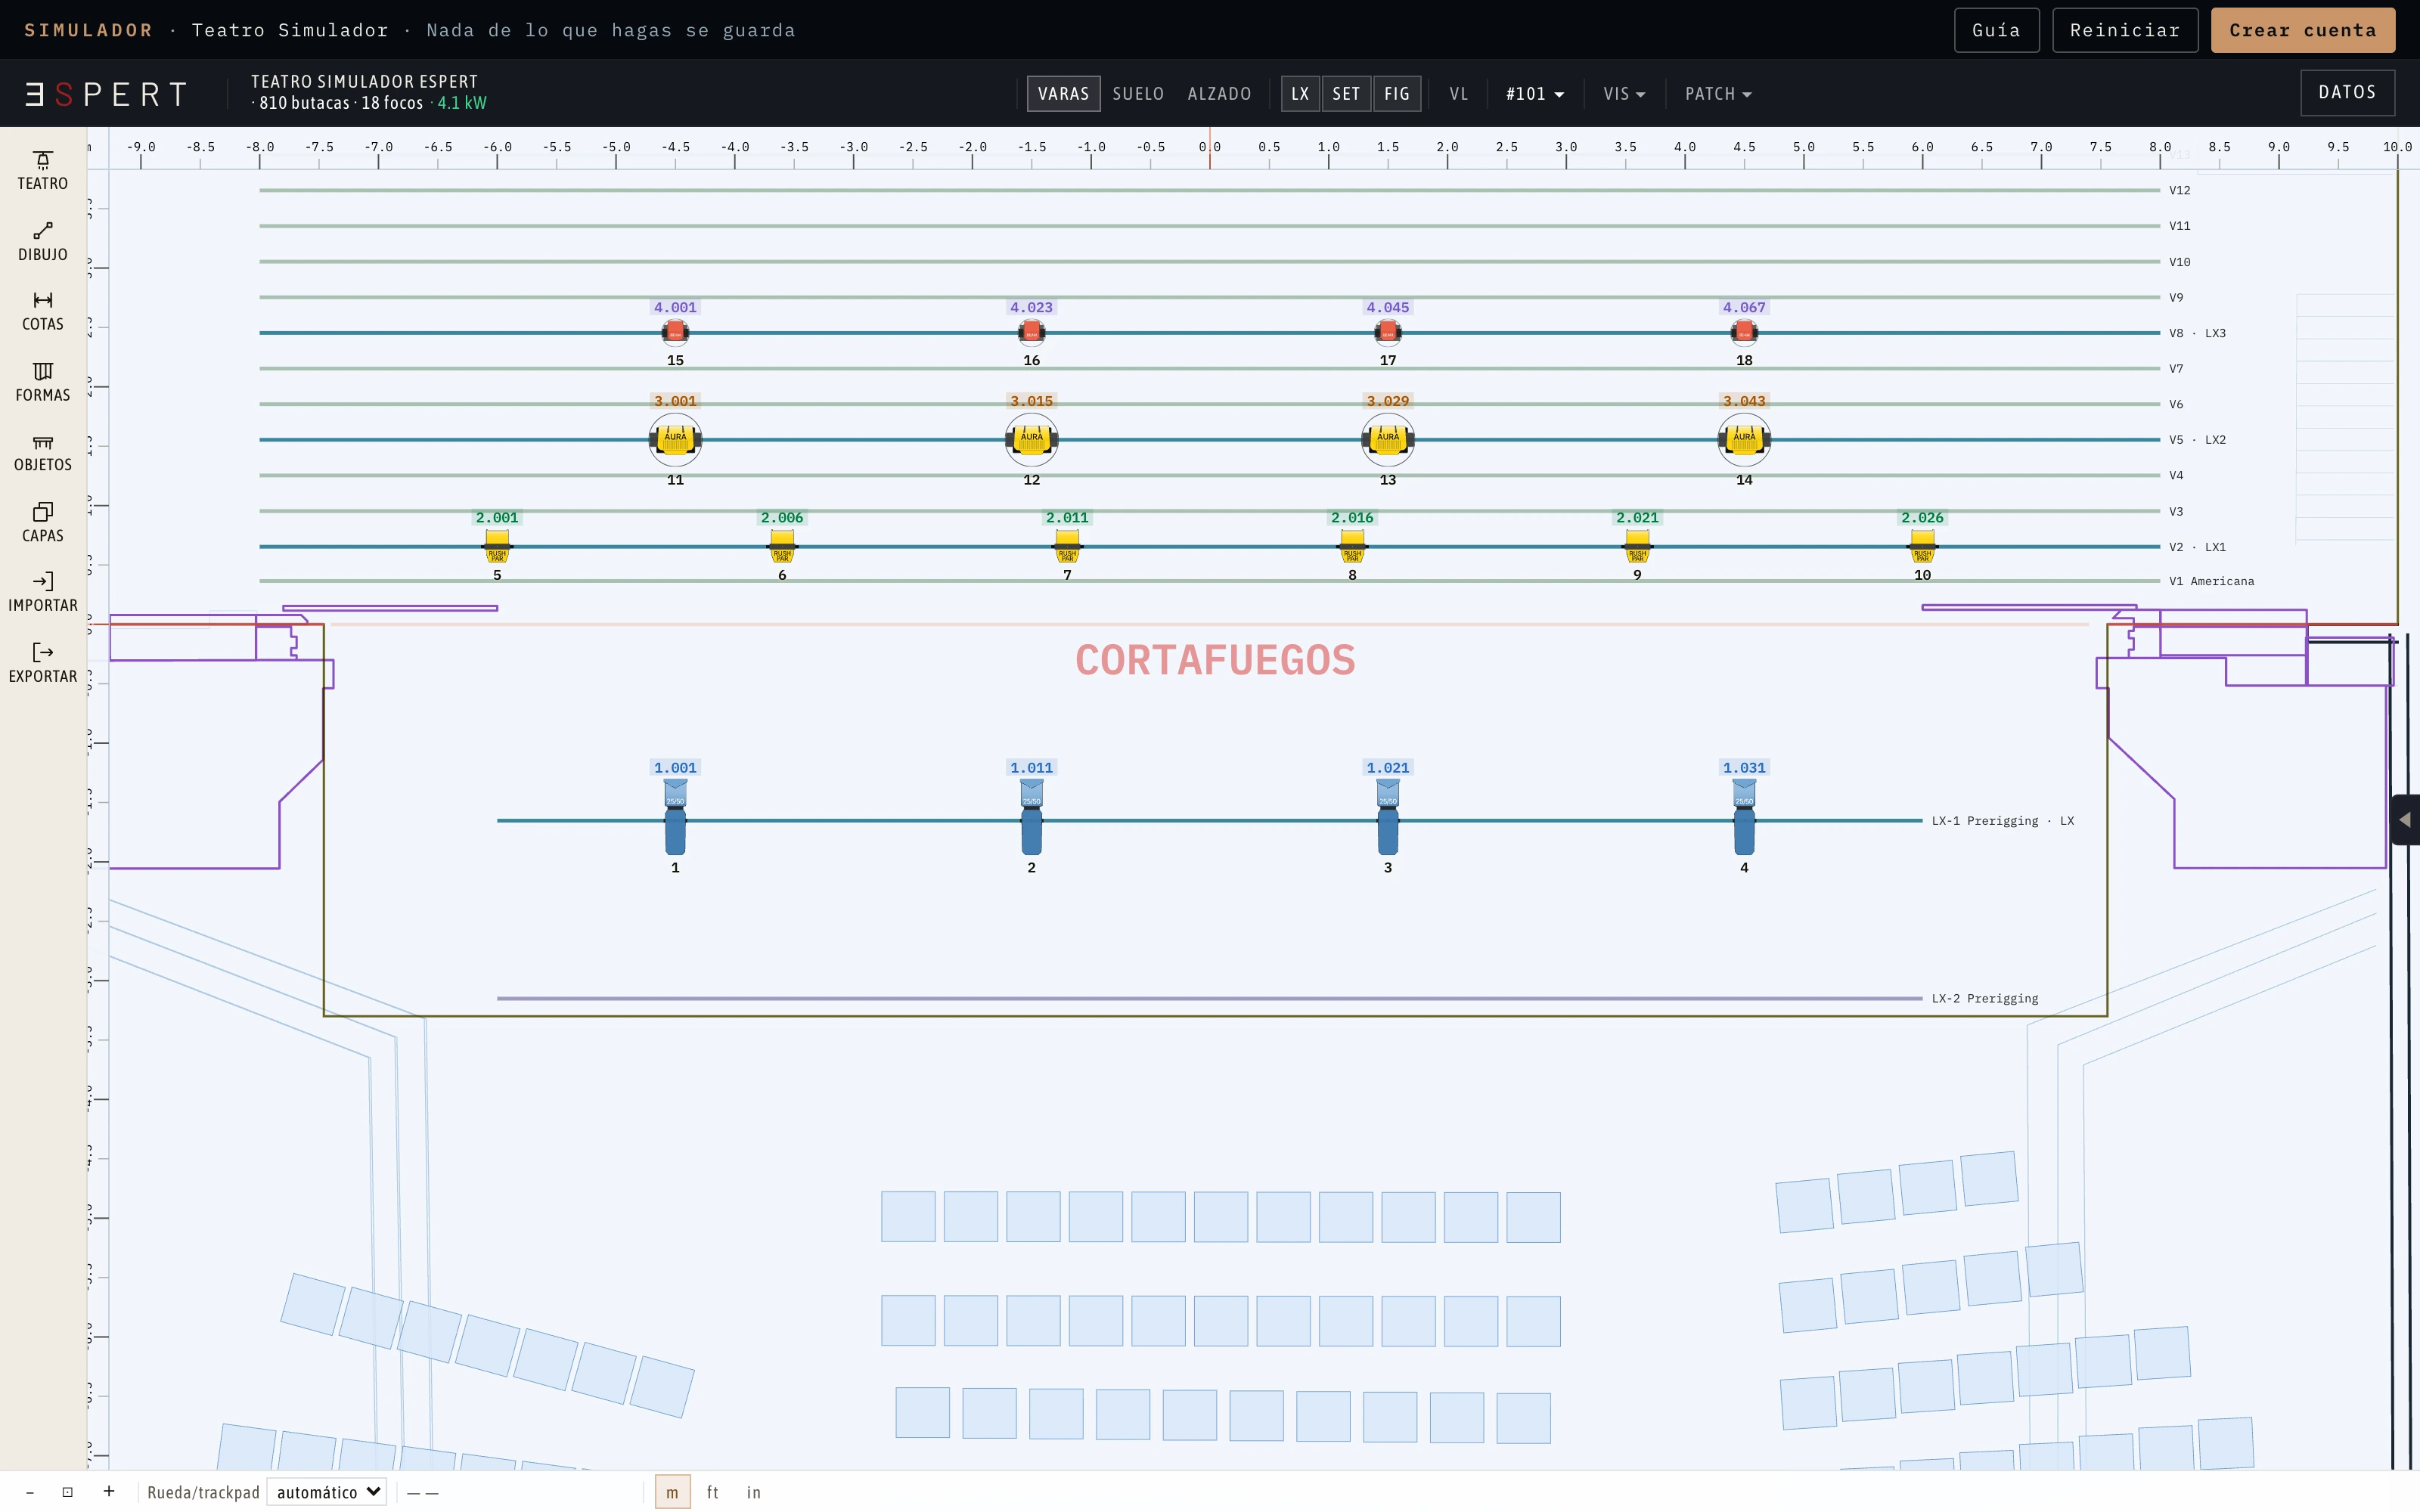Open the TEATRO sidebar tool
The height and width of the screenshot is (1512, 2420).
43,171
